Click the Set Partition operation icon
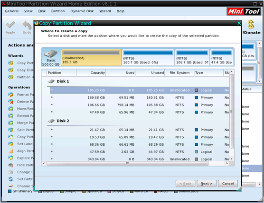Screen dimensions: 264x203 [x=11, y=179]
